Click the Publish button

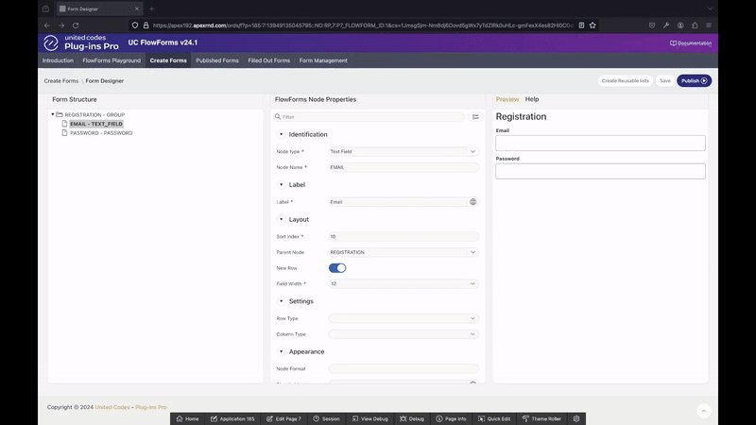(694, 81)
